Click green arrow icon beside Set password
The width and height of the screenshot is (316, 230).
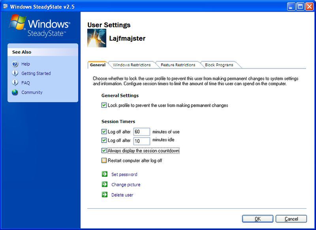[105, 174]
